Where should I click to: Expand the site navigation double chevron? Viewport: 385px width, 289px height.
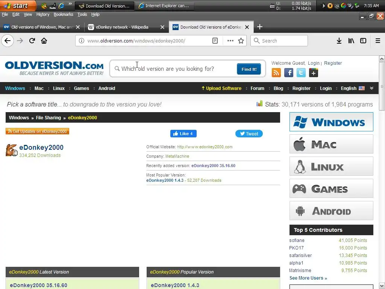(372, 88)
